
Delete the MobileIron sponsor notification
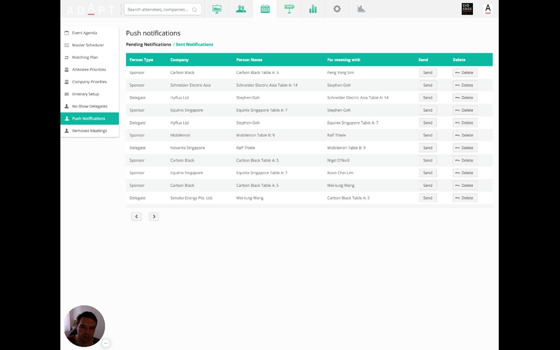pos(465,135)
